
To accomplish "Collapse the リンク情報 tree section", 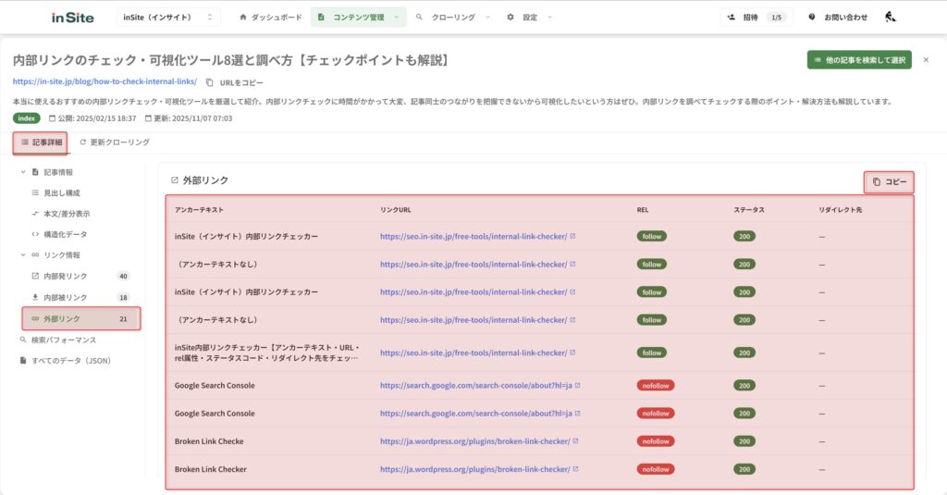I will click(23, 255).
